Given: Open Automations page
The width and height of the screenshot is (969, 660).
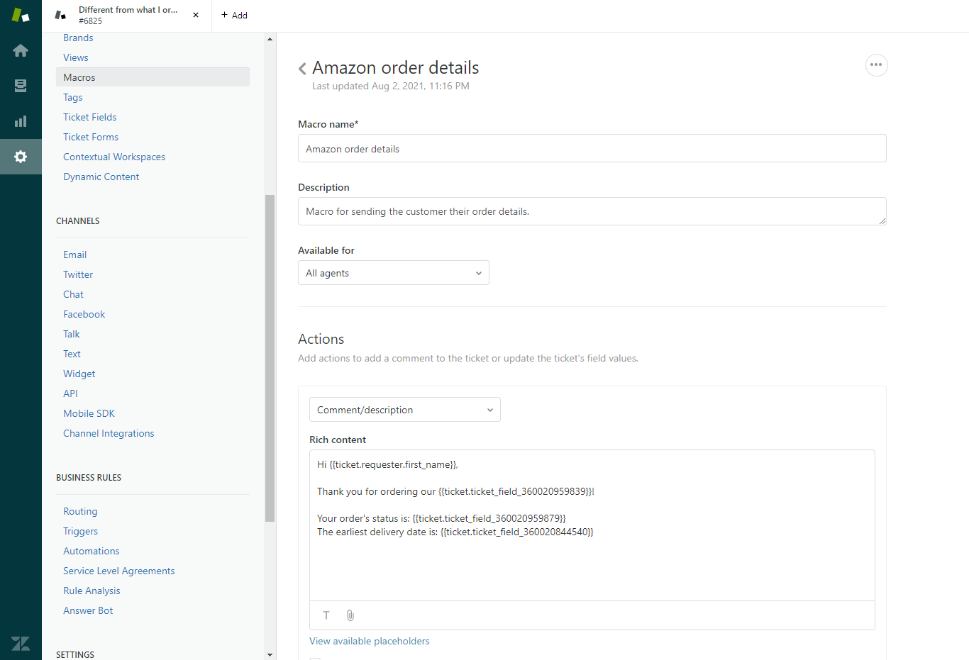Looking at the screenshot, I should [92, 551].
